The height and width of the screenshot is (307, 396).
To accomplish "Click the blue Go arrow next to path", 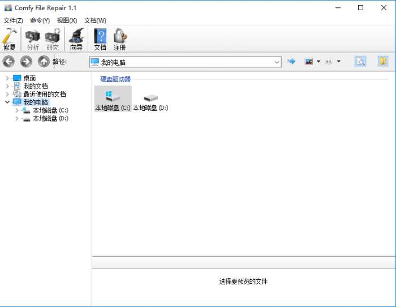I will click(x=291, y=61).
